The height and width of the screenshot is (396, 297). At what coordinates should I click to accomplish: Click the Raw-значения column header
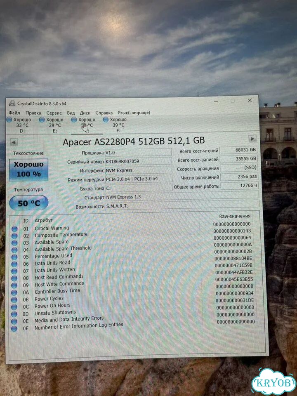(x=235, y=216)
